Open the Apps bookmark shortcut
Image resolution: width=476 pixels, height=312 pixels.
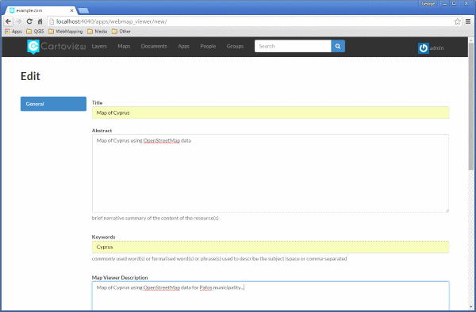click(13, 32)
